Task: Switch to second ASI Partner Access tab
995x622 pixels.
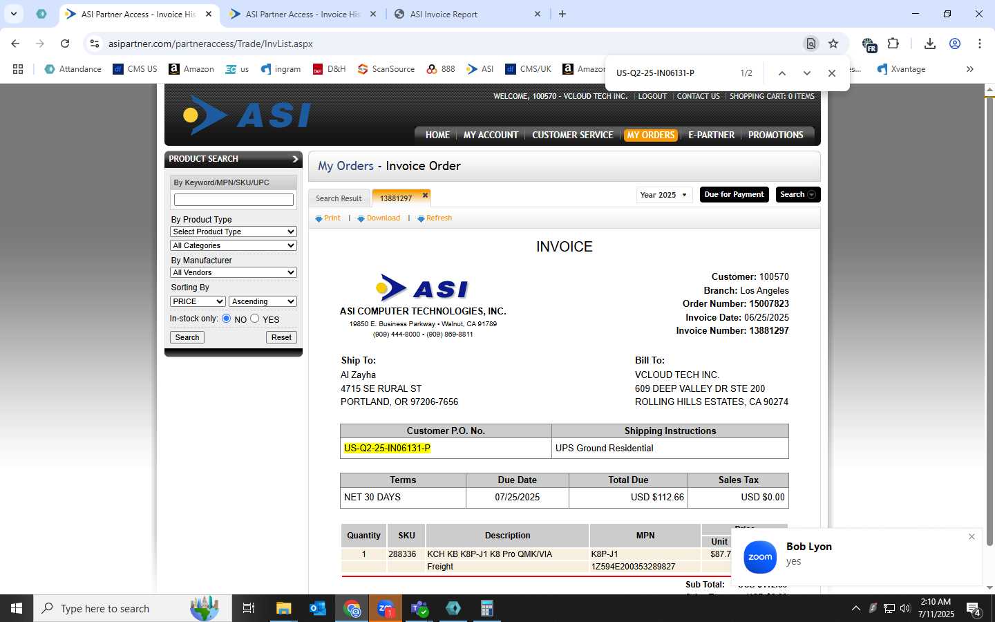Action: pos(304,14)
